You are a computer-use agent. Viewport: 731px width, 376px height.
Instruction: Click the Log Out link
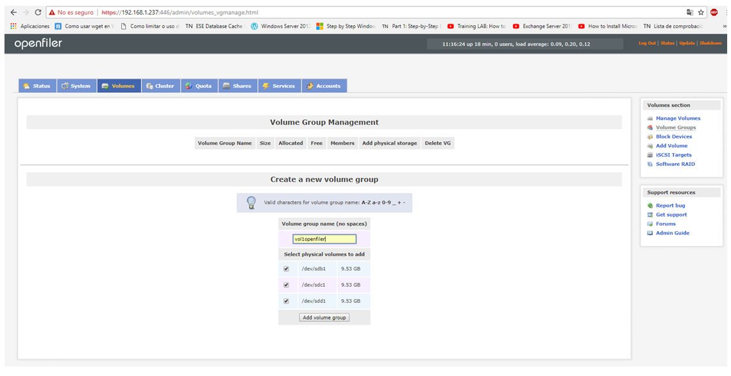click(647, 43)
